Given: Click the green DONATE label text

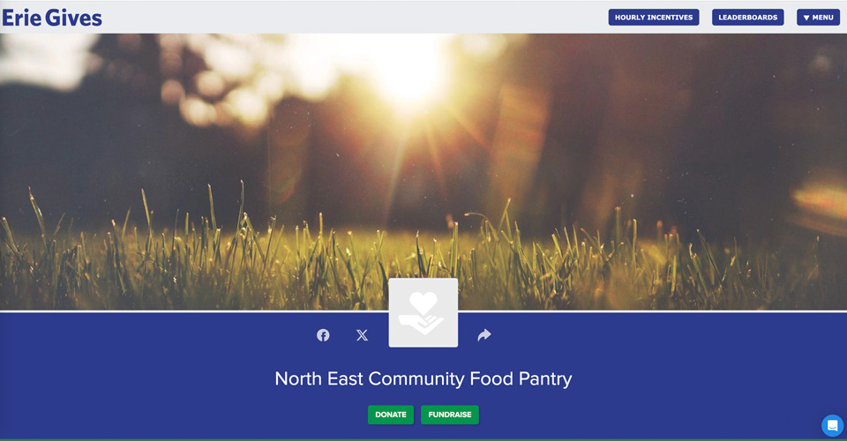Looking at the screenshot, I should coord(391,415).
